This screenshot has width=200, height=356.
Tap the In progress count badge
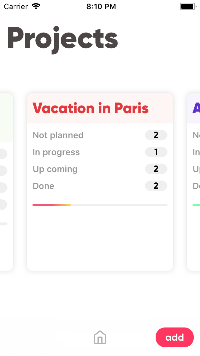tap(156, 152)
